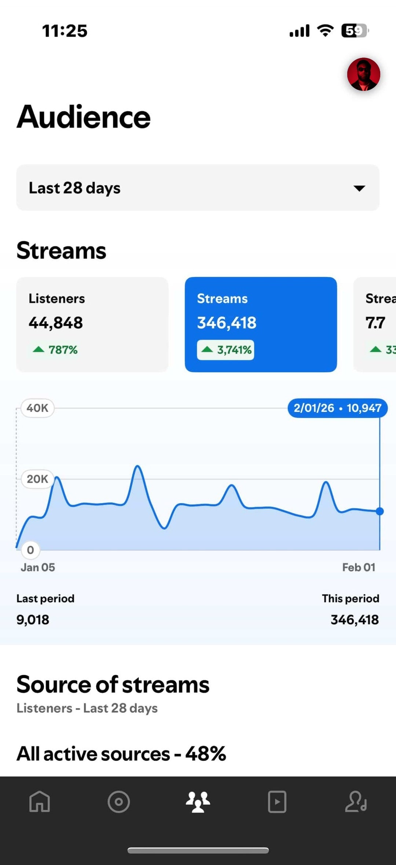This screenshot has width=396, height=865.
Task: Open the Last 28 days dropdown
Action: pyautogui.click(x=198, y=188)
